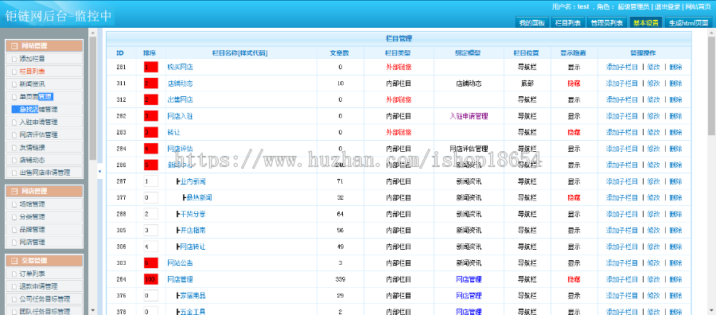Open the 基本设置 tab
The height and width of the screenshot is (315, 716).
tap(646, 23)
